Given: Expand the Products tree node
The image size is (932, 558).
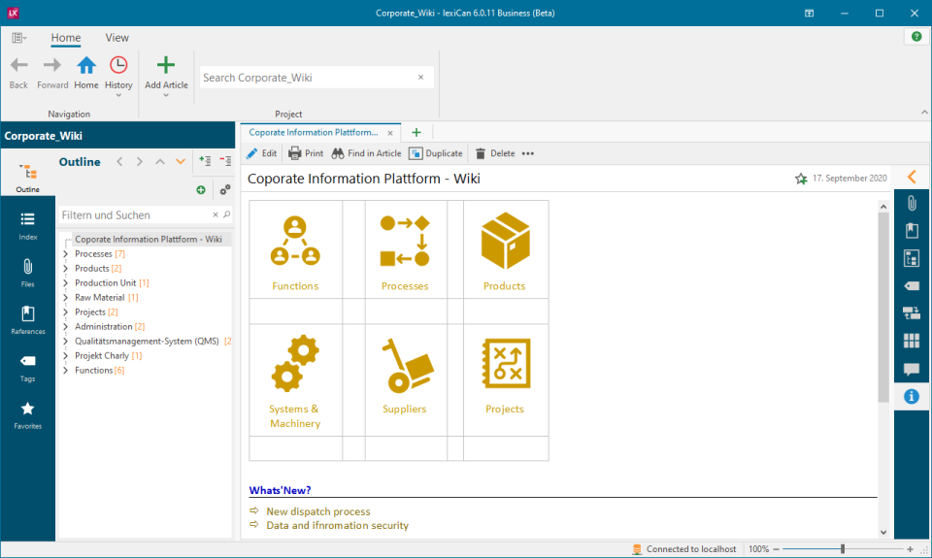Looking at the screenshot, I should (65, 269).
